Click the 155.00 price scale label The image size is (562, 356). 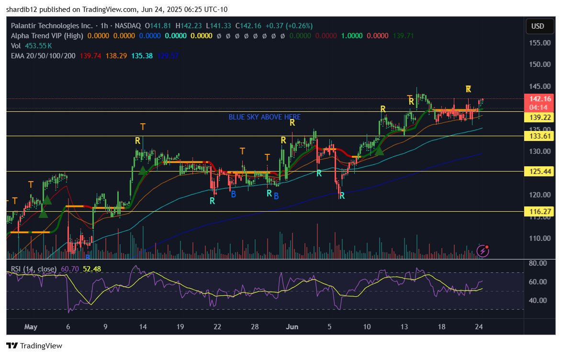pos(540,43)
